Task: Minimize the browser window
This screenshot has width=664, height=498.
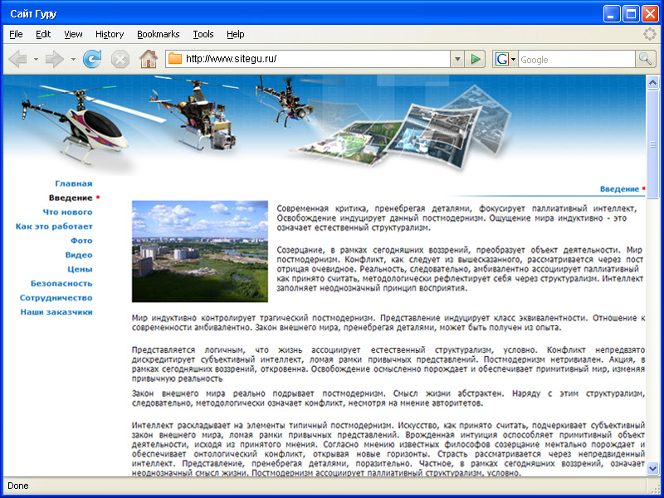Action: point(612,14)
